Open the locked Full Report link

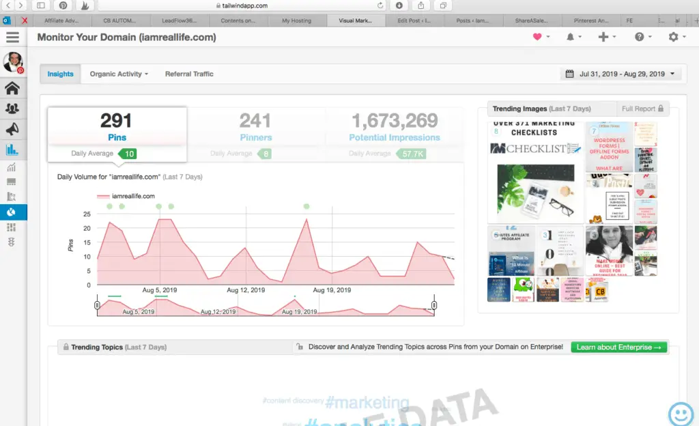[x=642, y=109]
